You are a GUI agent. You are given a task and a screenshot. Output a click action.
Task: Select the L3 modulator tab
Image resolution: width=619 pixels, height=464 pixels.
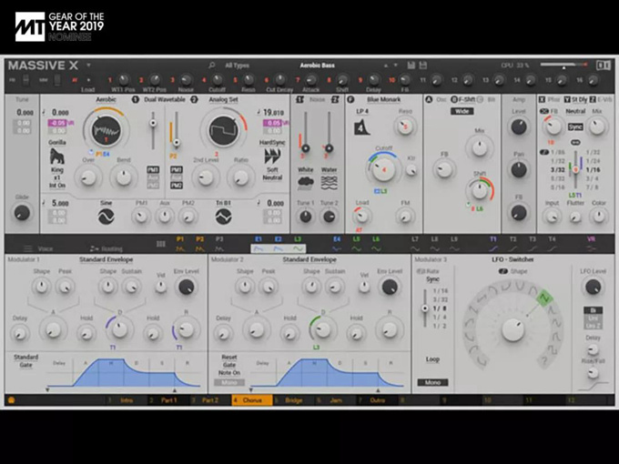coord(298,244)
